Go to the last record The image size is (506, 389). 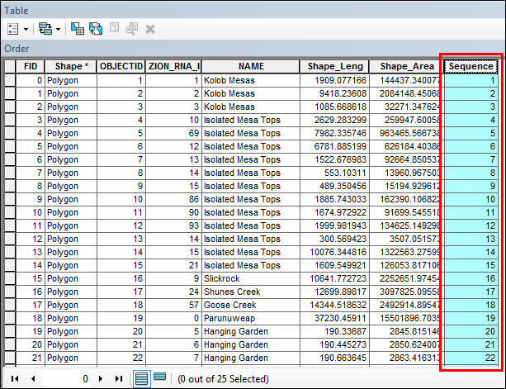tap(119, 378)
